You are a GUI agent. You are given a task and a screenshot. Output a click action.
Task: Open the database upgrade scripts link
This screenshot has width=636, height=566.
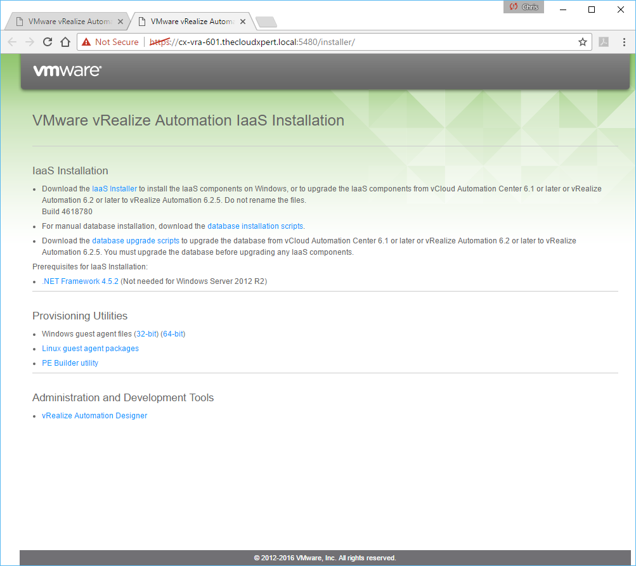(136, 241)
